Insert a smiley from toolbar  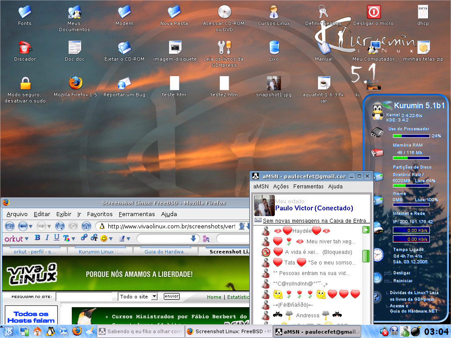coord(104,238)
